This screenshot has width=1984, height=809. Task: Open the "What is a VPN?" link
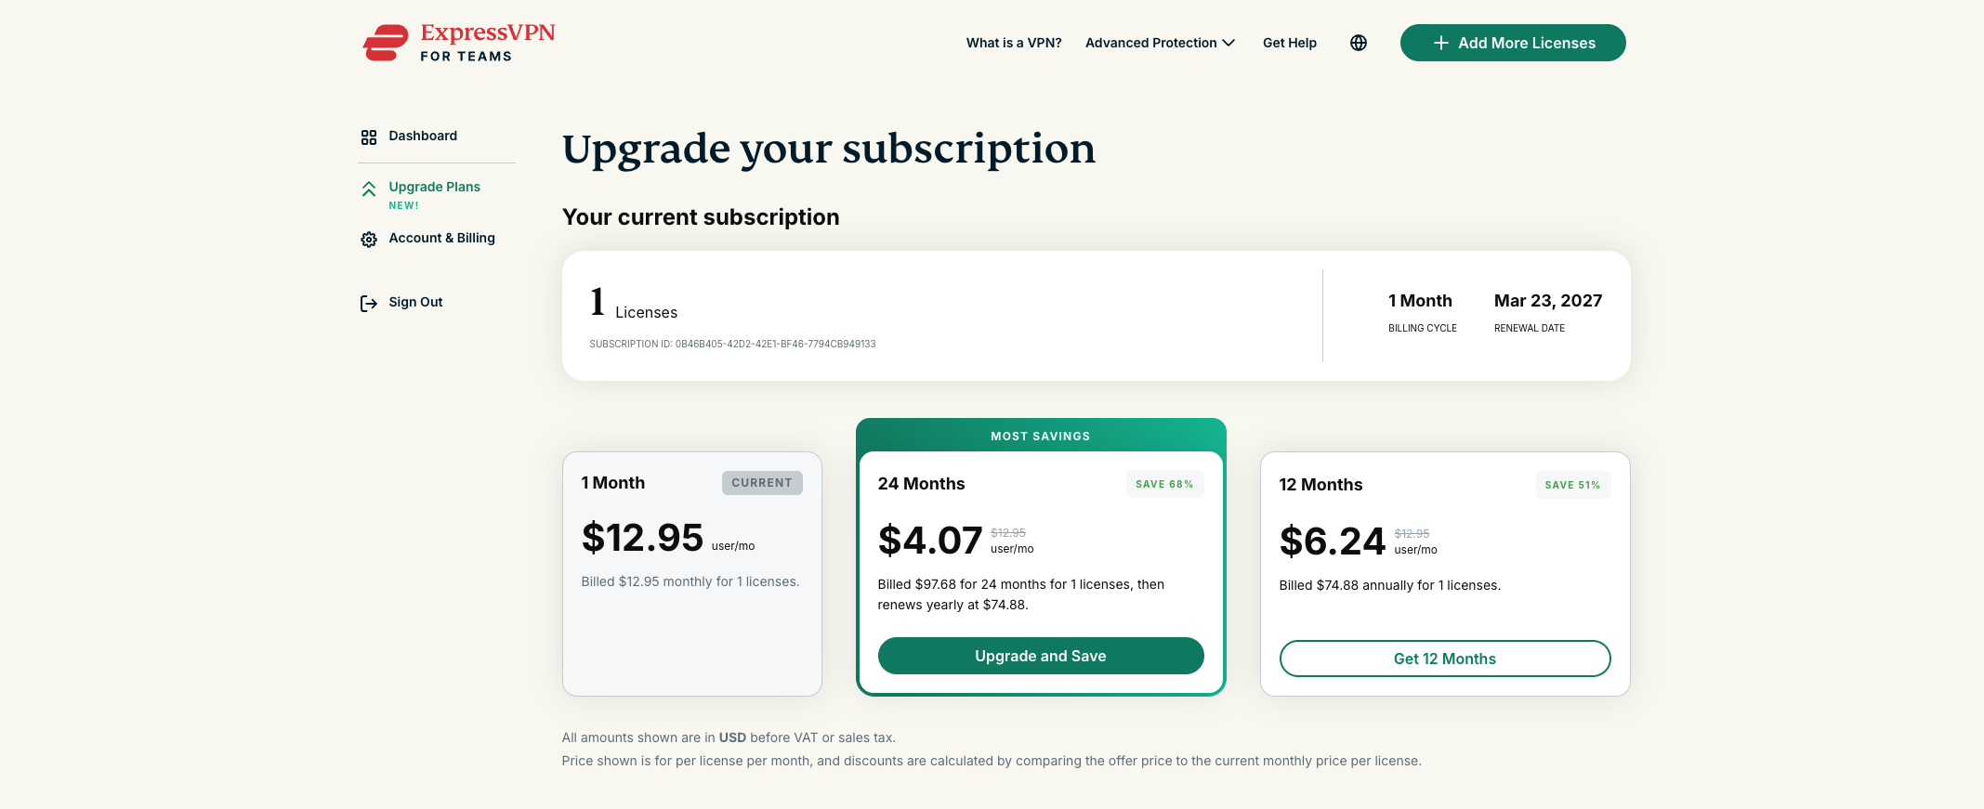pos(1014,43)
